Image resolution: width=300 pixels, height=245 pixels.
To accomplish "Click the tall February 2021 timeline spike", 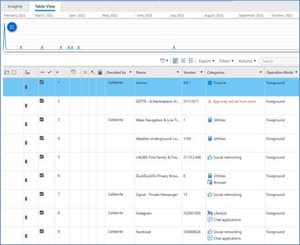I will coord(5,36).
